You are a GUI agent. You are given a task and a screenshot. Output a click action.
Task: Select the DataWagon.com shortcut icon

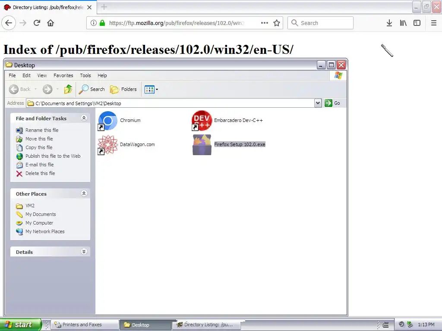click(107, 145)
